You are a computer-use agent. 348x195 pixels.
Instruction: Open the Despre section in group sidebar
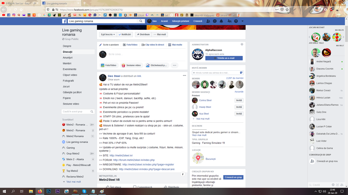(x=67, y=46)
